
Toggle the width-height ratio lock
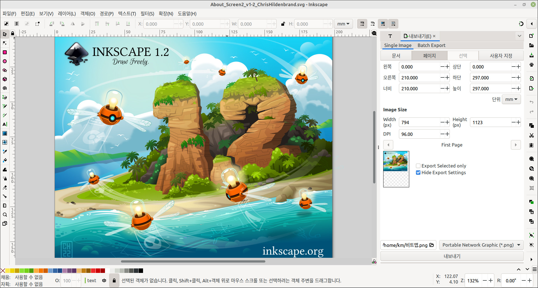(283, 24)
